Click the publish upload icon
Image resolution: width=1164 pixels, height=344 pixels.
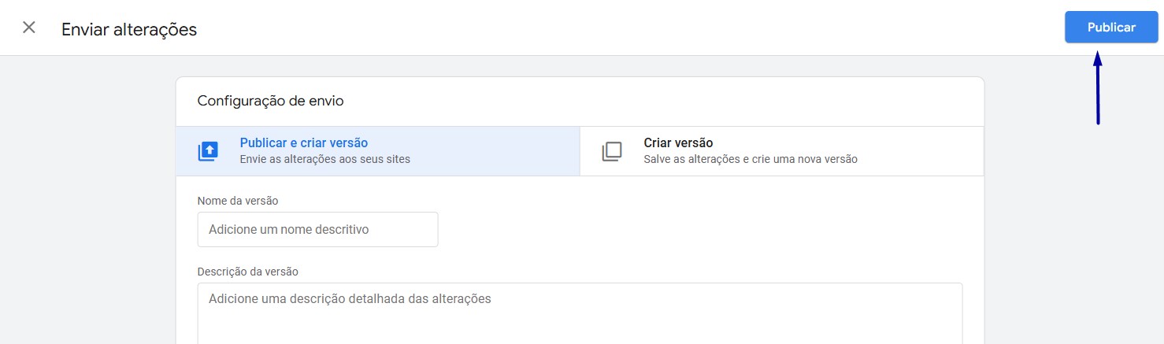click(x=208, y=151)
